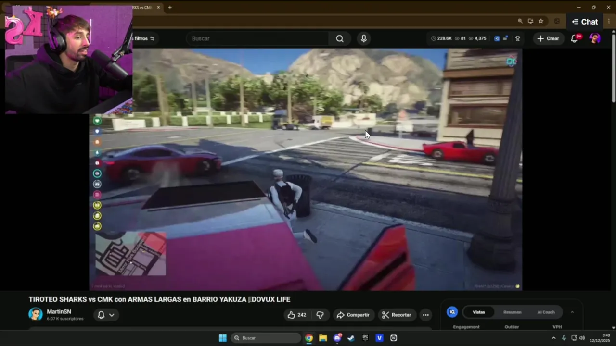616x346 pixels.
Task: Open Epic Games Launcher from the taskbar
Action: coord(365,338)
